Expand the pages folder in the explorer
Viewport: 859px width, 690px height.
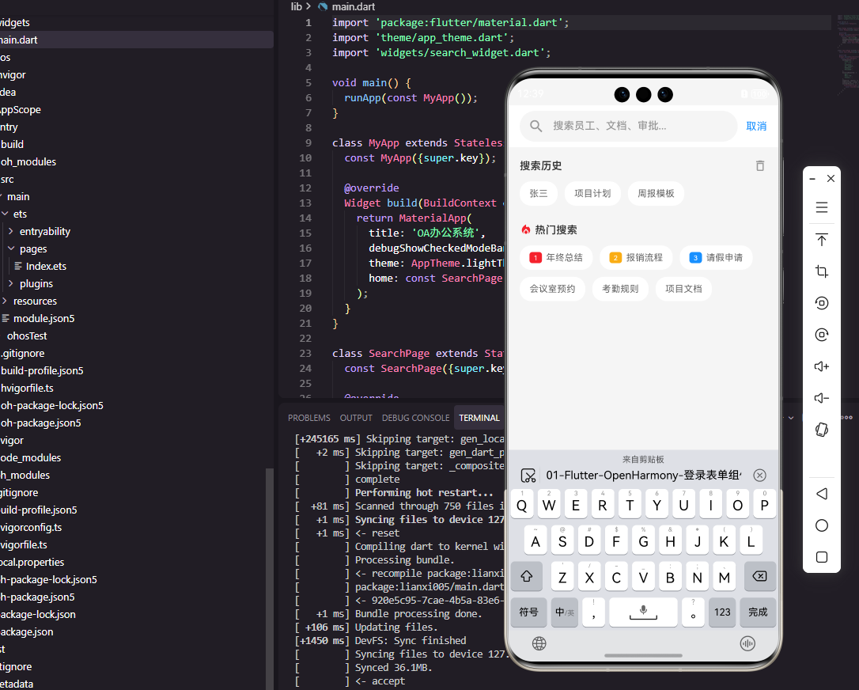point(34,248)
